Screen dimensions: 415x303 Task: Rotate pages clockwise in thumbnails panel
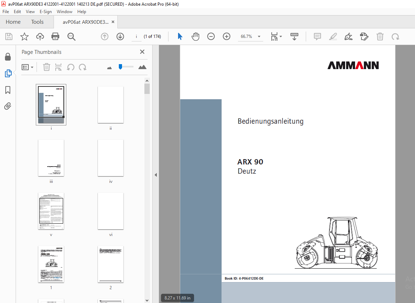point(83,67)
